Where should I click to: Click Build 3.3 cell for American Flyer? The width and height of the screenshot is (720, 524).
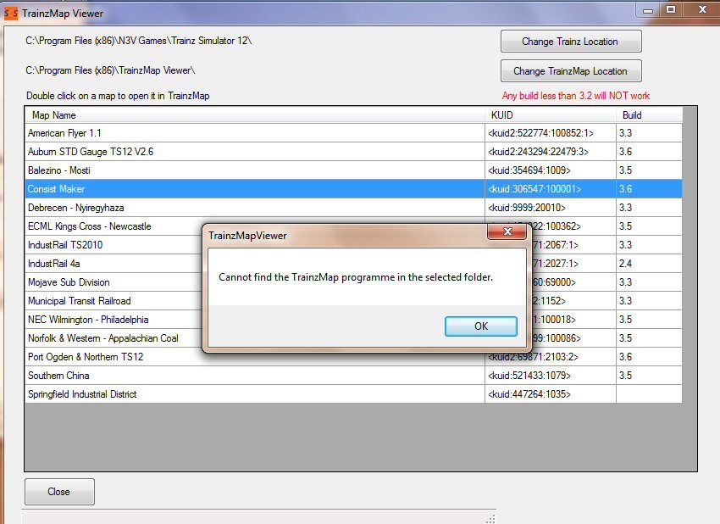650,133
